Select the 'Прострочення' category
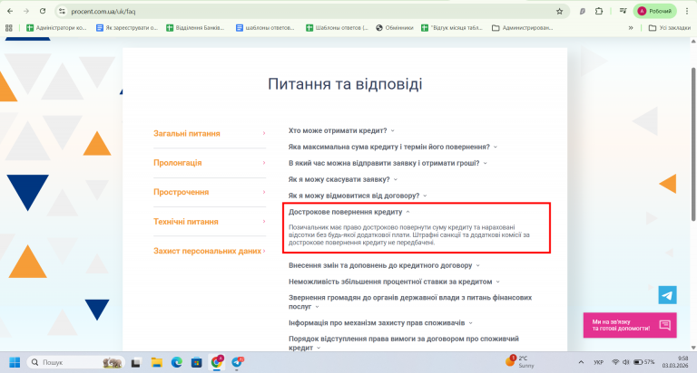This screenshot has width=697, height=373. 210,192
